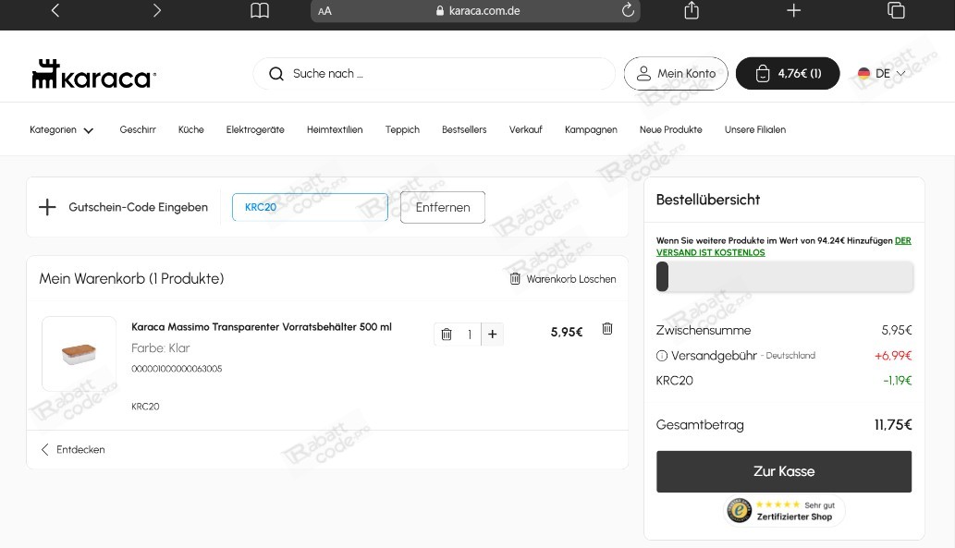This screenshot has height=548, width=955.
Task: Open the Heimtextilien menu item
Action: 335,129
